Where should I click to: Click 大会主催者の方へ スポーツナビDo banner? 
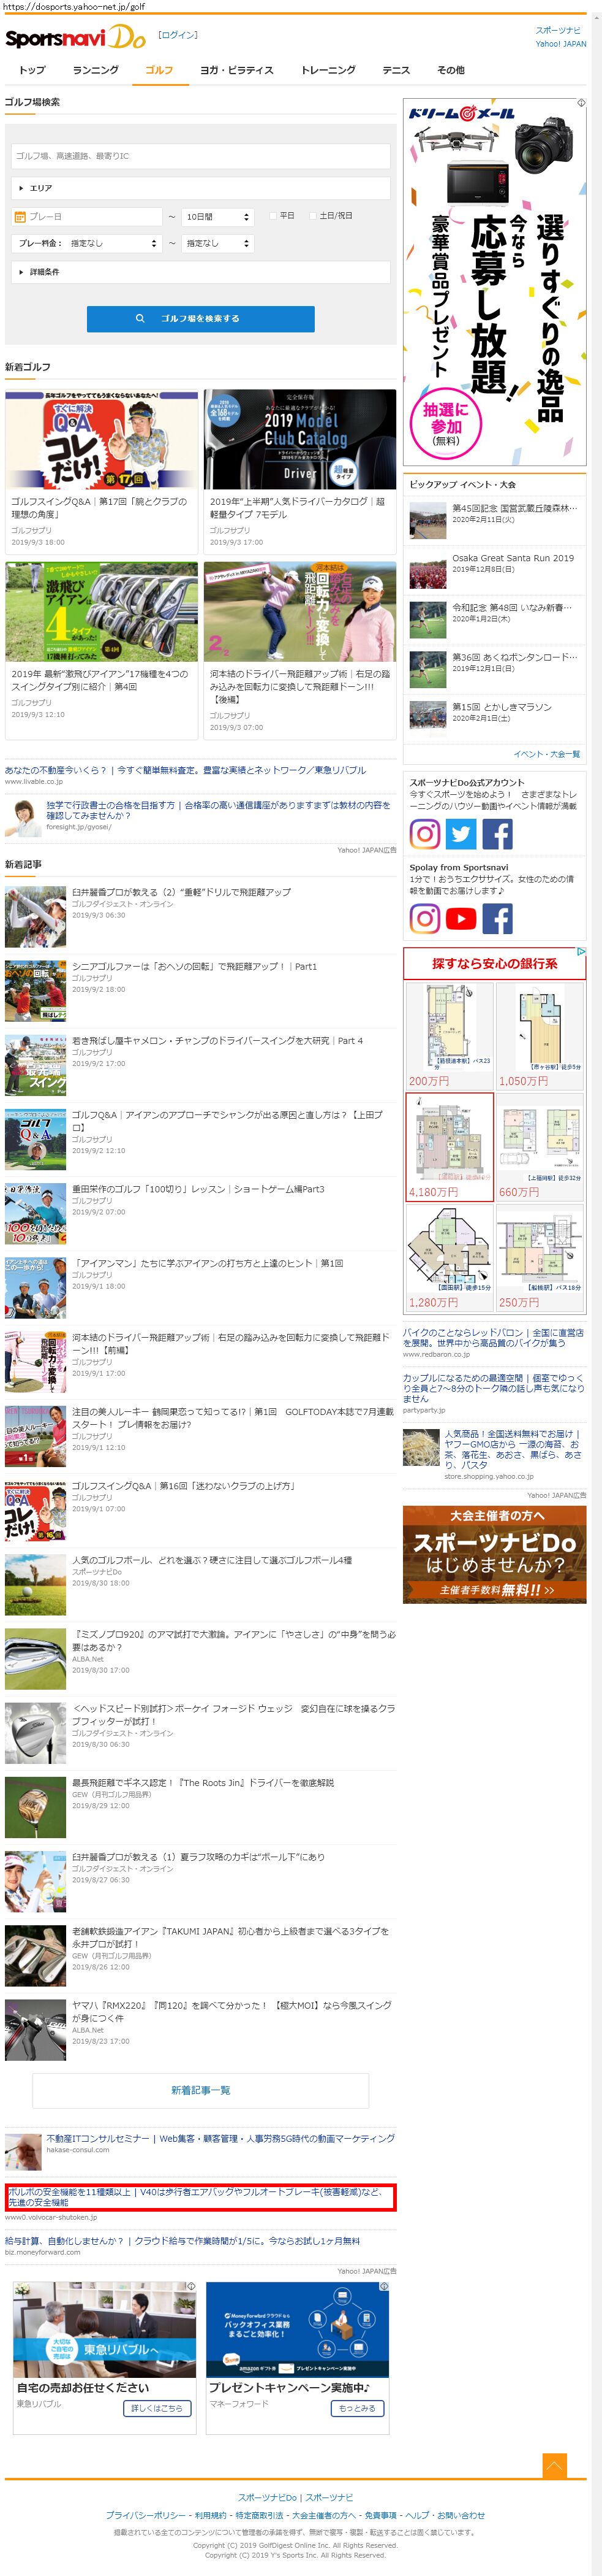coord(494,1554)
